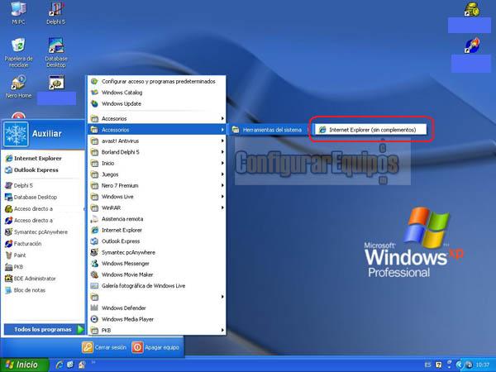
Task: Click the ES language indicator in tray
Action: [x=427, y=365]
